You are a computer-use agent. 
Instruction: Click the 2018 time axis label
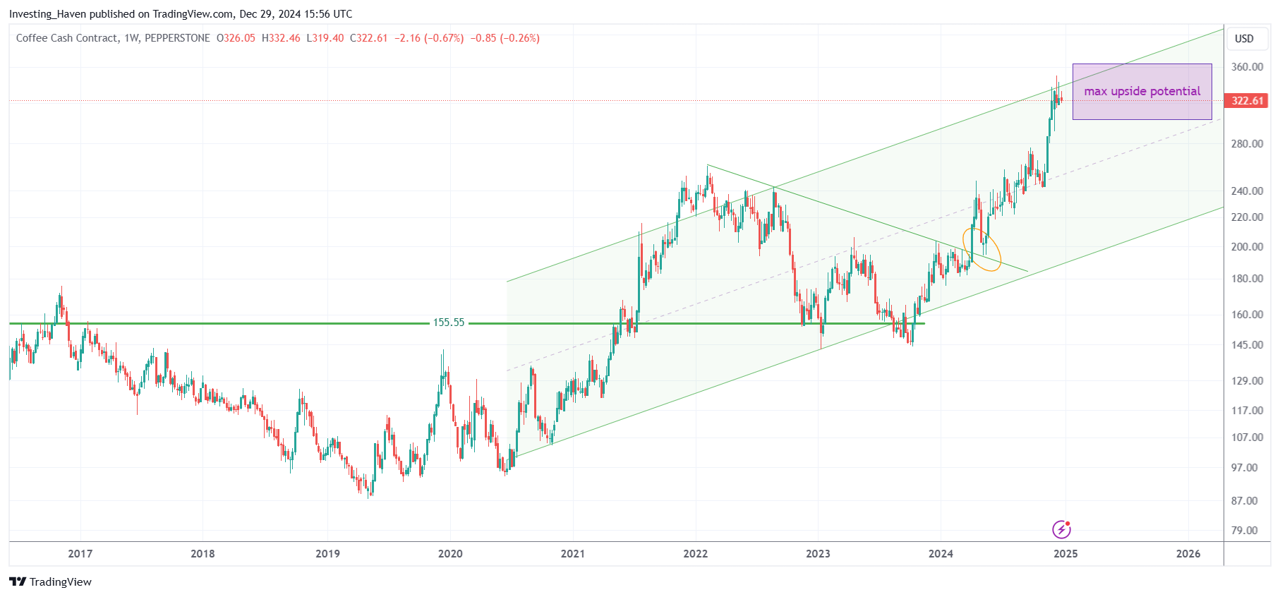click(203, 554)
